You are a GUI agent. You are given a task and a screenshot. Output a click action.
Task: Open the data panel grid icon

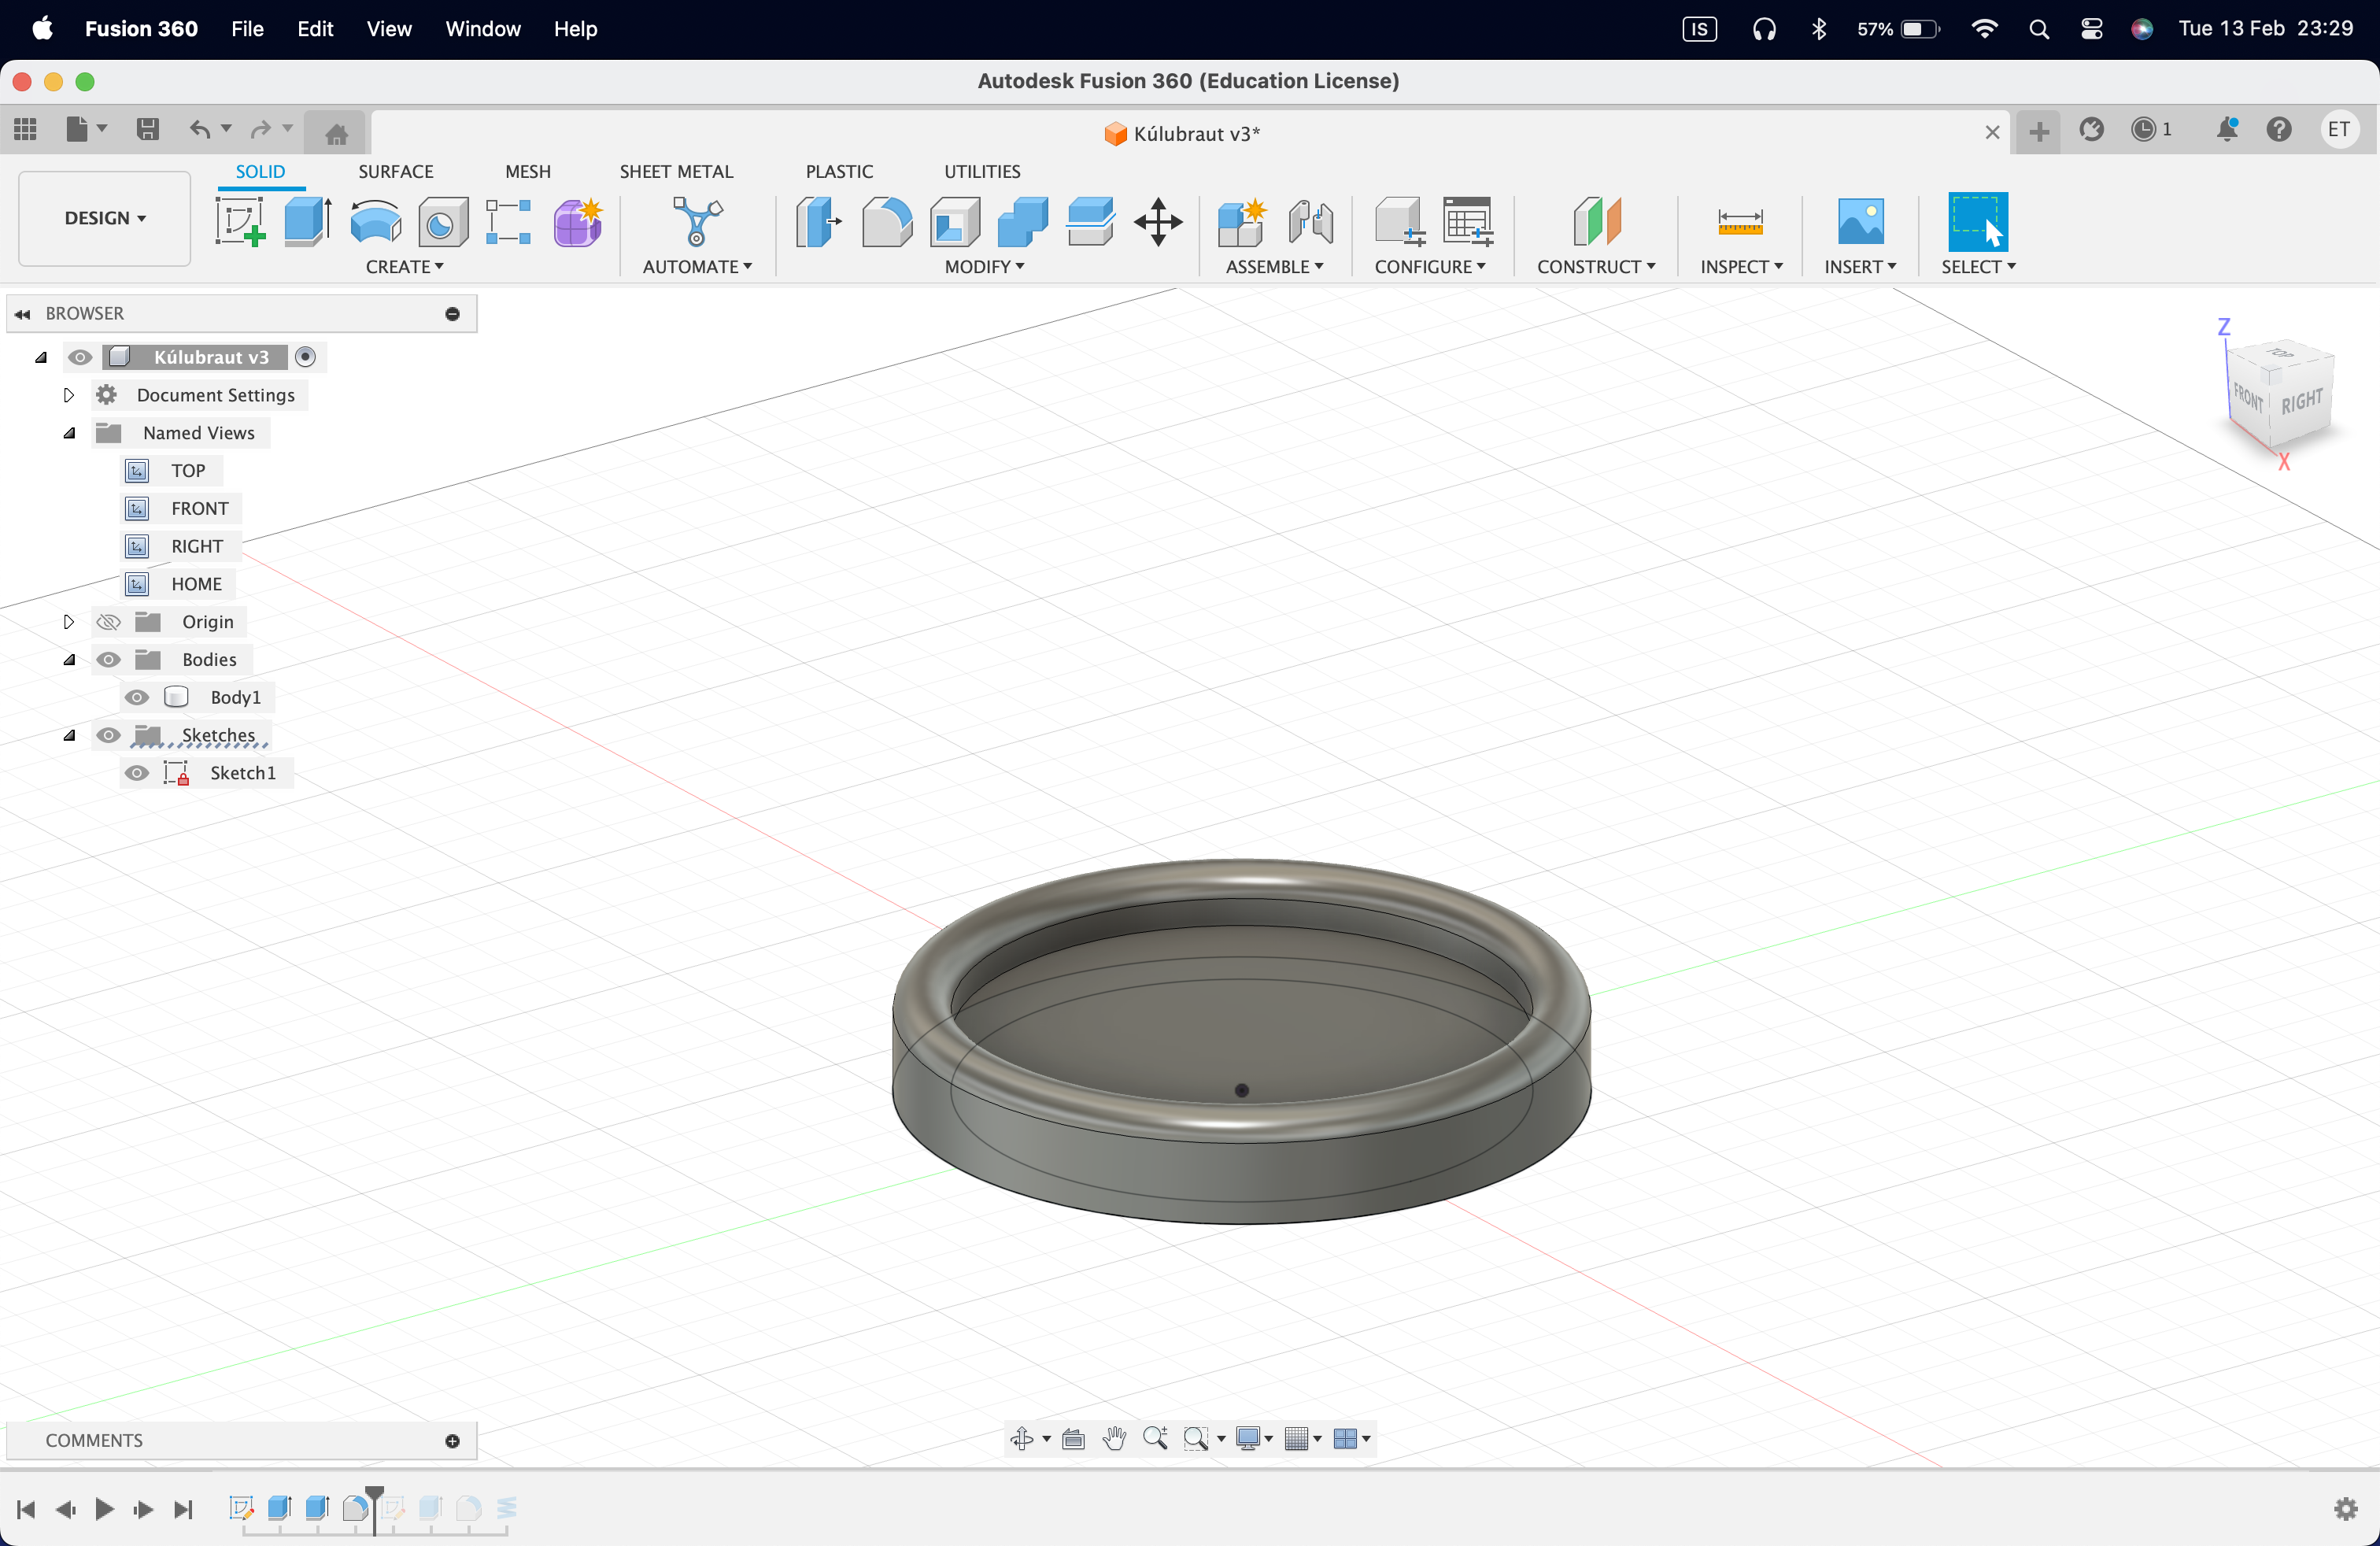25,129
